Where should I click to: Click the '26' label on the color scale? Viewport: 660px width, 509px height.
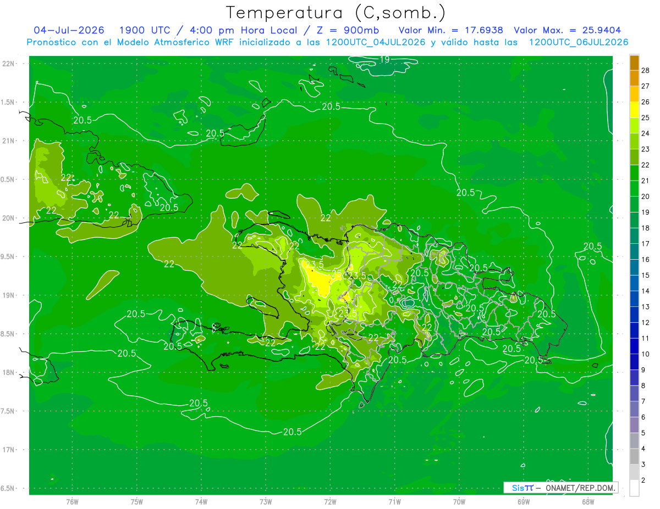click(646, 102)
